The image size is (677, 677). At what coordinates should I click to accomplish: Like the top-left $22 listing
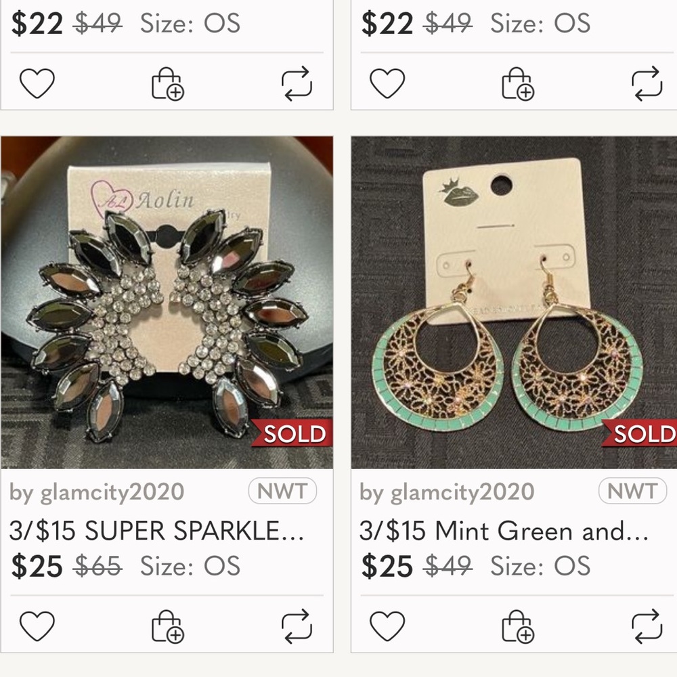click(x=37, y=84)
